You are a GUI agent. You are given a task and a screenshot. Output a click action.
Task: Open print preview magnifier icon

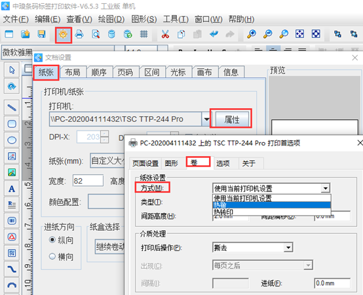click(x=96, y=34)
